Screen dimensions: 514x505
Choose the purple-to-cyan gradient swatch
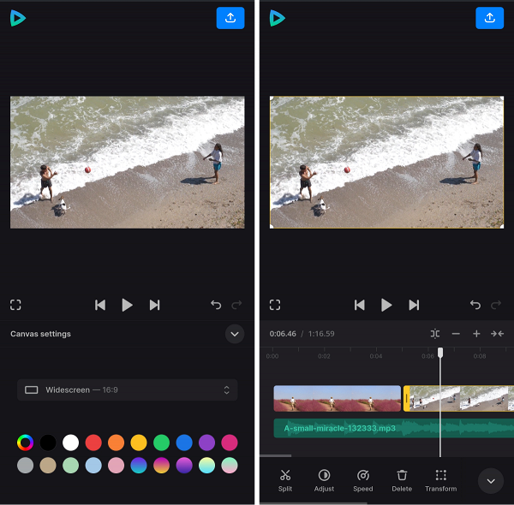click(x=139, y=466)
